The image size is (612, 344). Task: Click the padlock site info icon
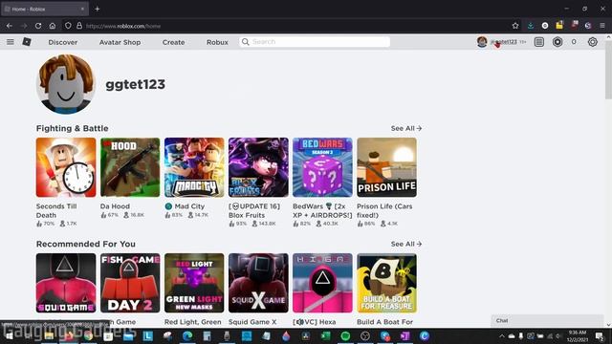(x=79, y=26)
